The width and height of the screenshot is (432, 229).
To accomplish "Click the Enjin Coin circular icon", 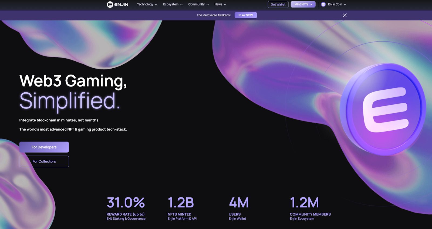I will pos(323,4).
